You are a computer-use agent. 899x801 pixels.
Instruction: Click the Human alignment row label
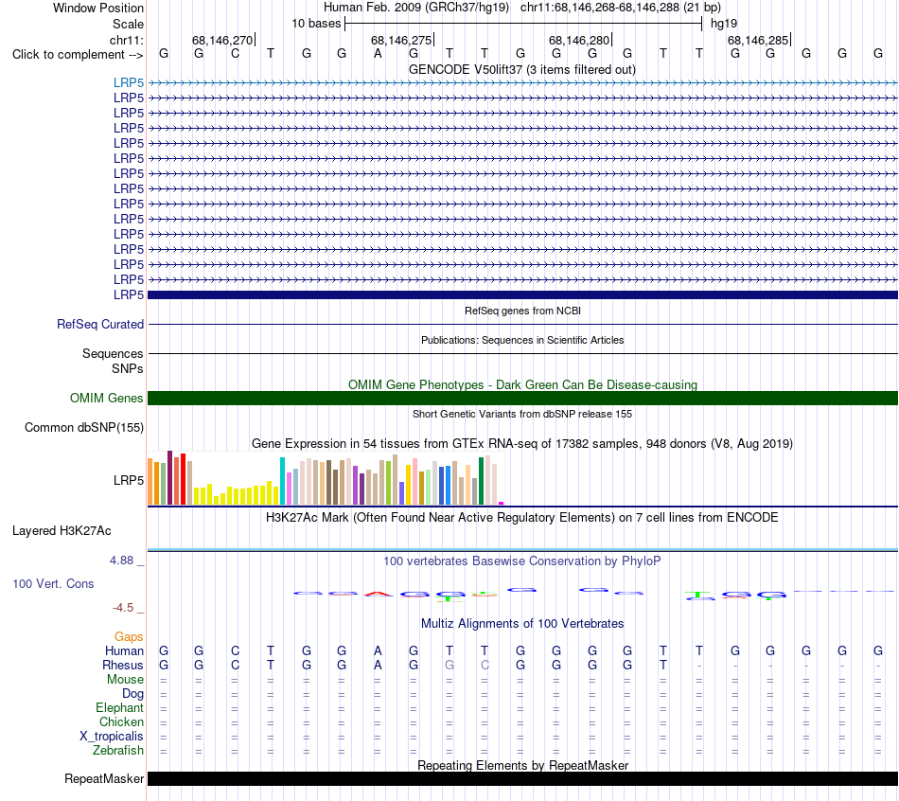click(x=124, y=650)
